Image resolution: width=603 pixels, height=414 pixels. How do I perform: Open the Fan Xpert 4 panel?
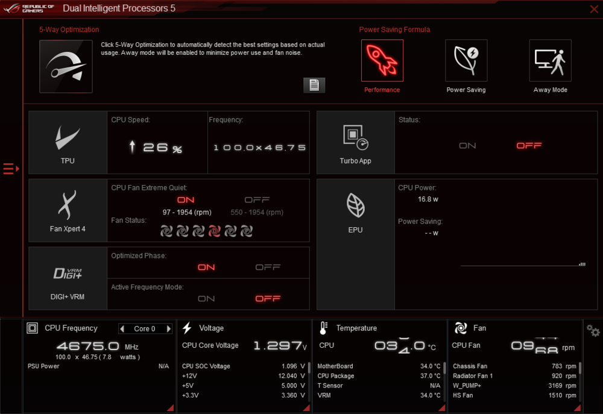pos(68,210)
